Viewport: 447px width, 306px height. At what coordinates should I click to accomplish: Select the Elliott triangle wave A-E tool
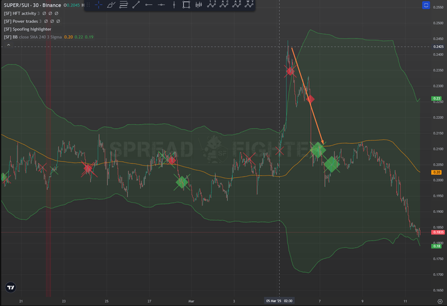pos(236,4)
